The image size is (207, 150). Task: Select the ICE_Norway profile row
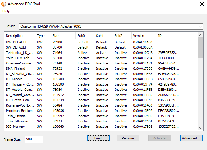point(15,126)
